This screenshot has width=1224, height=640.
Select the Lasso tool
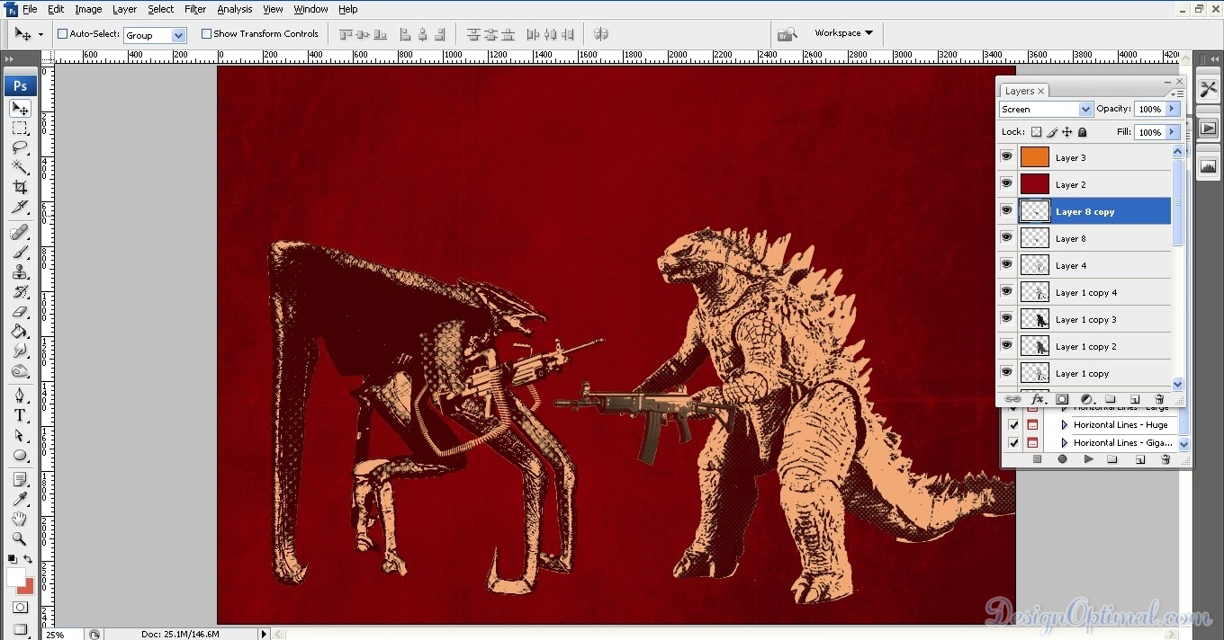20,148
